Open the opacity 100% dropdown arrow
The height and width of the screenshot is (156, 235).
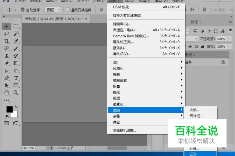click(x=230, y=39)
